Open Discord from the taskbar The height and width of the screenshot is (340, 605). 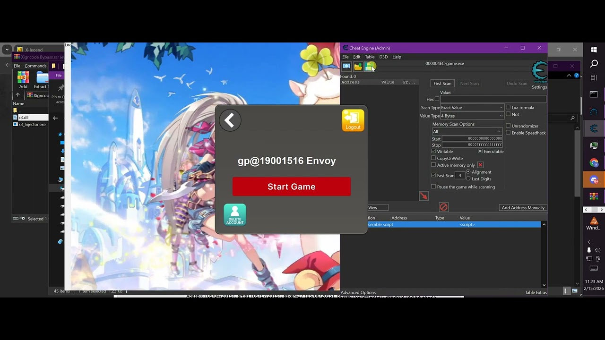point(594,180)
